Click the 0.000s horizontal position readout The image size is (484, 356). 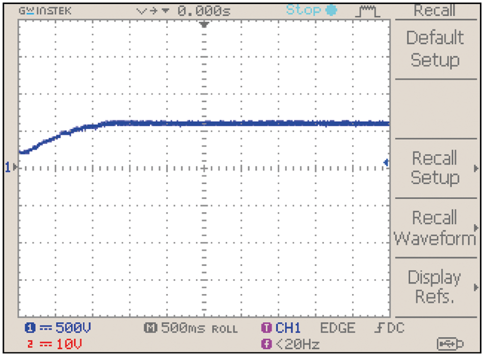(205, 10)
